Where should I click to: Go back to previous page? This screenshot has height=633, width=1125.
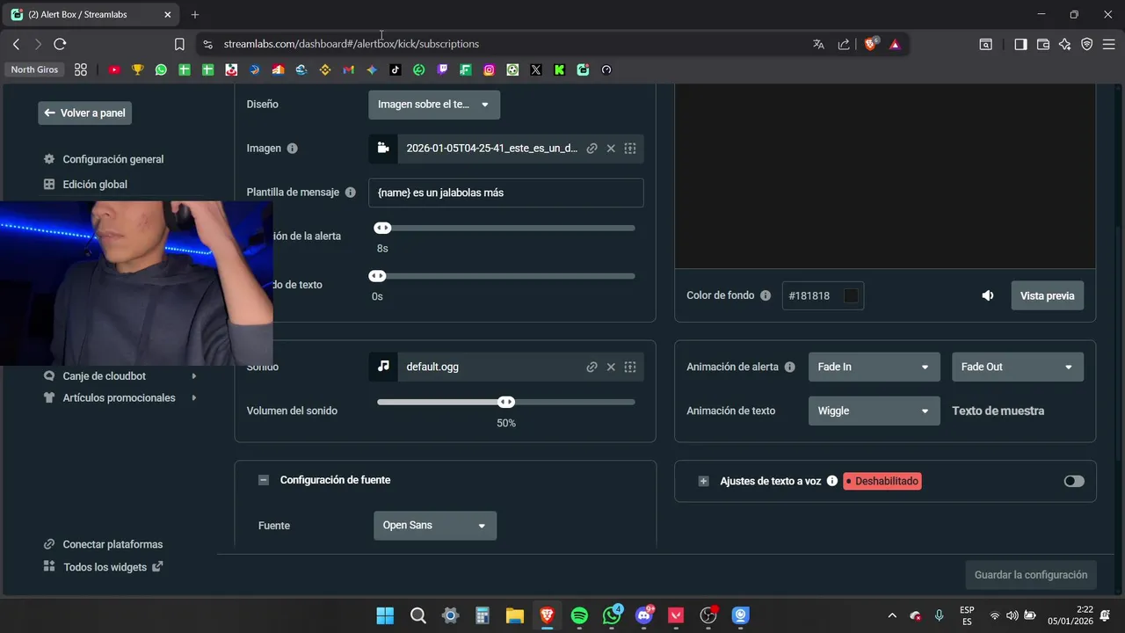click(16, 44)
